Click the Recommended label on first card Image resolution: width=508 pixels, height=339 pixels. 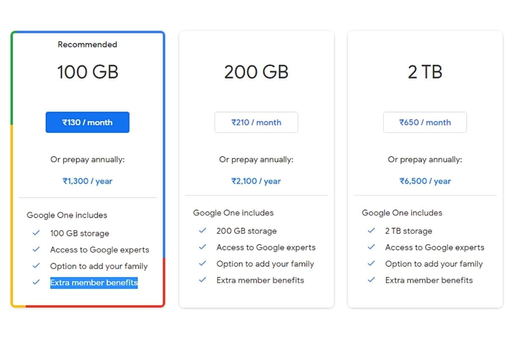(88, 44)
